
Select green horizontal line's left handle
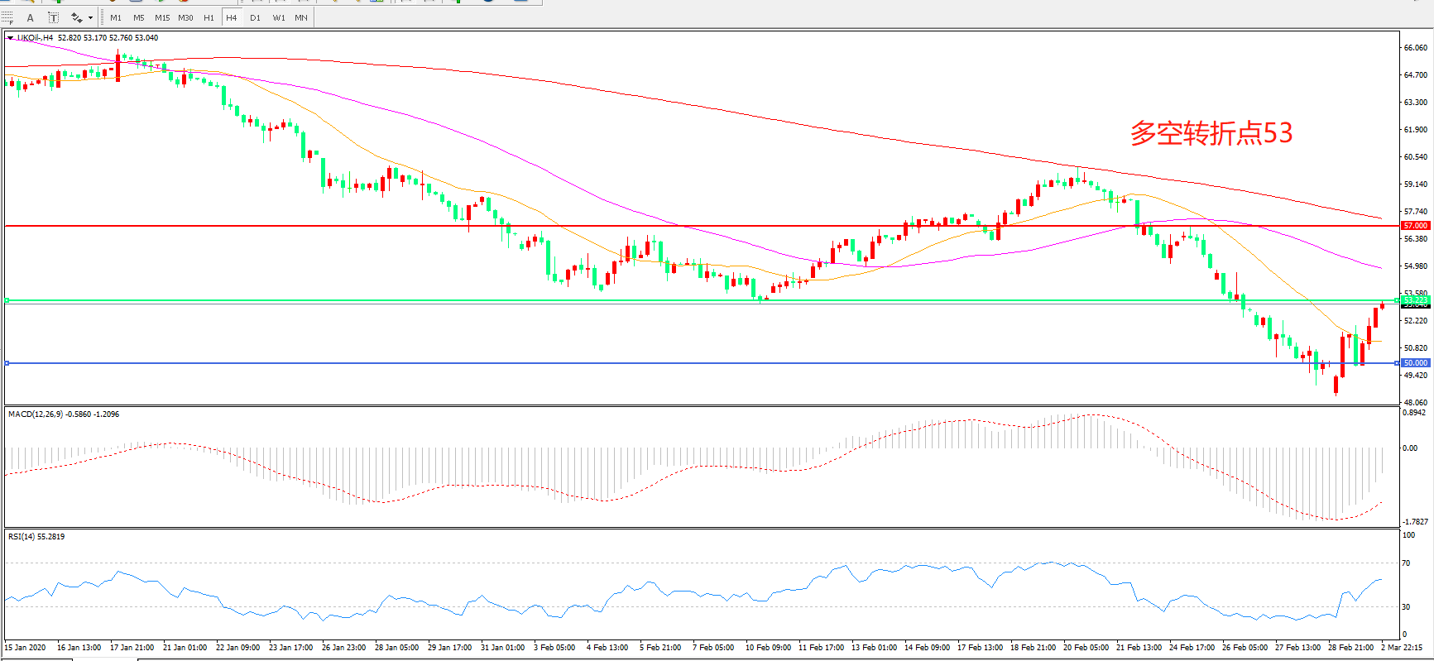tap(7, 300)
